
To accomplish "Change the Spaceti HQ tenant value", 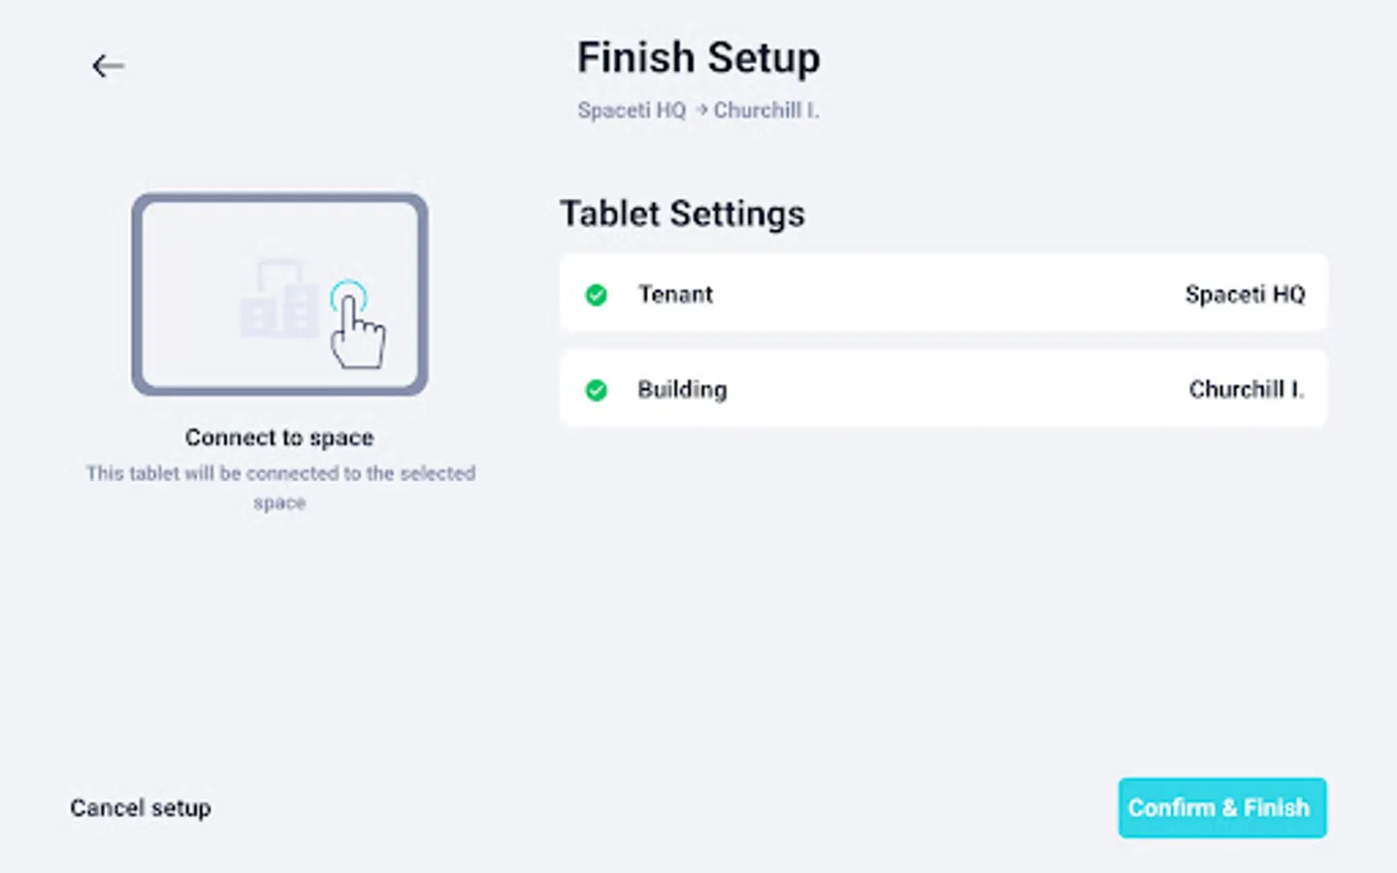I will tap(1245, 294).
